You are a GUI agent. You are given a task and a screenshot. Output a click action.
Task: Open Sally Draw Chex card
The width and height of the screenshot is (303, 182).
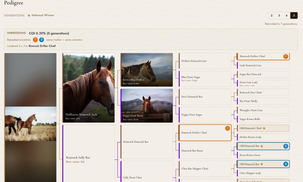147,171
